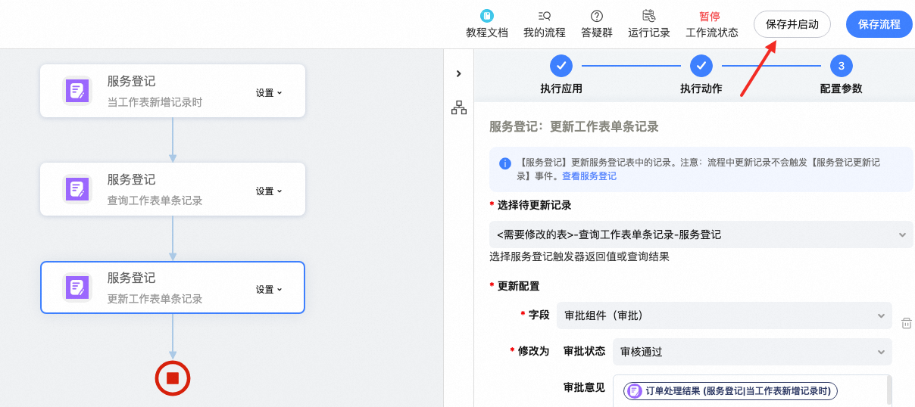Click the blue 保存流程 button

tap(879, 24)
